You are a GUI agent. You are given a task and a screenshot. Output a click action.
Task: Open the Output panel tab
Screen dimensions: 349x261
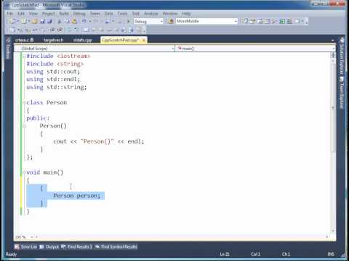pyautogui.click(x=49, y=246)
